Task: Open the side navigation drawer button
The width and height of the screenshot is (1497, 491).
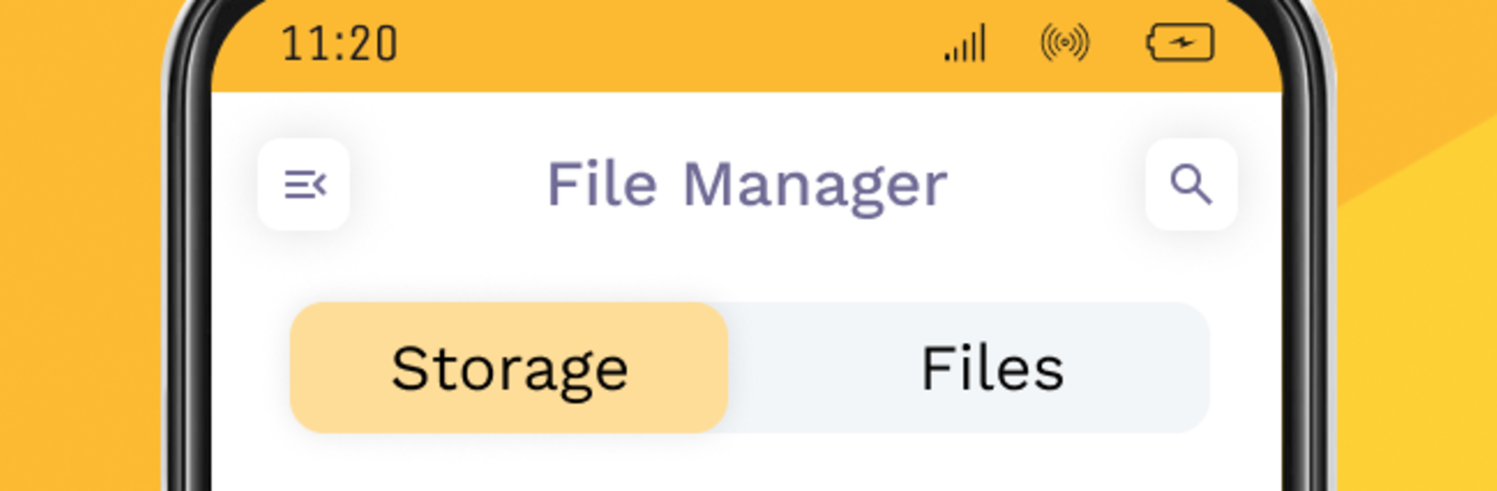Action: click(x=304, y=185)
